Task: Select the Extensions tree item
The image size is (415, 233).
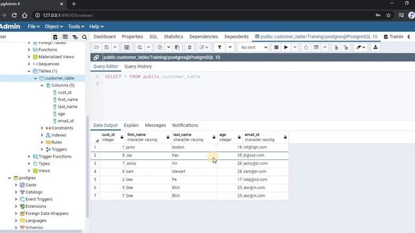Action: (x=36, y=206)
